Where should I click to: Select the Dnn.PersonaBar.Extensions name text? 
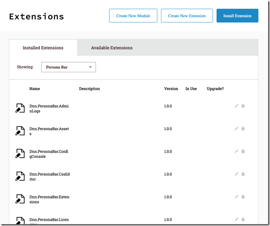point(49,199)
